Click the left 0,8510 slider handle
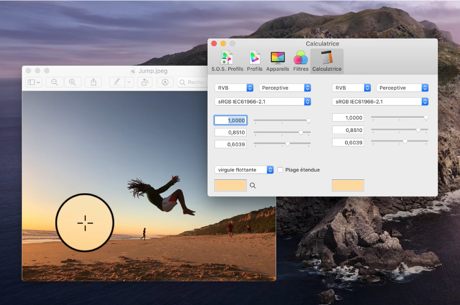 [x=300, y=132]
